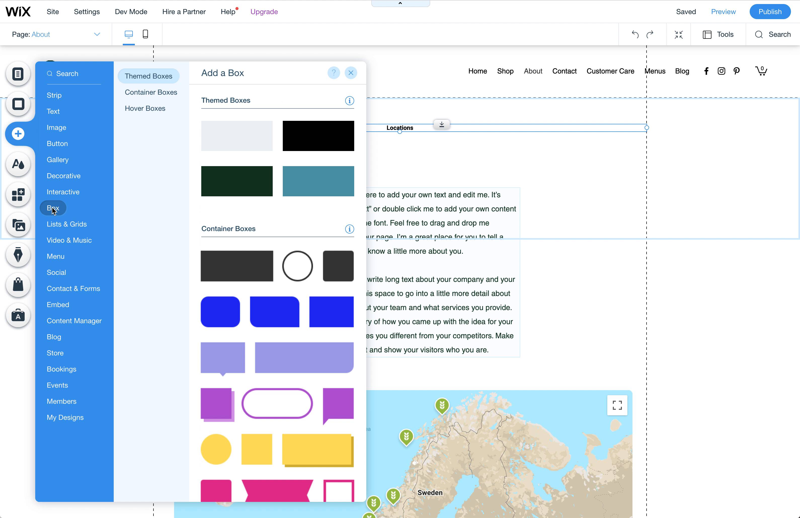The width and height of the screenshot is (800, 518).
Task: Select the circle container box thumbnail
Action: (297, 266)
